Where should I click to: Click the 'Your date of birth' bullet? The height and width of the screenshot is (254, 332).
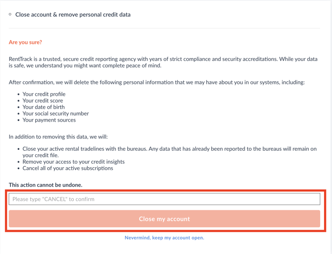tap(44, 107)
